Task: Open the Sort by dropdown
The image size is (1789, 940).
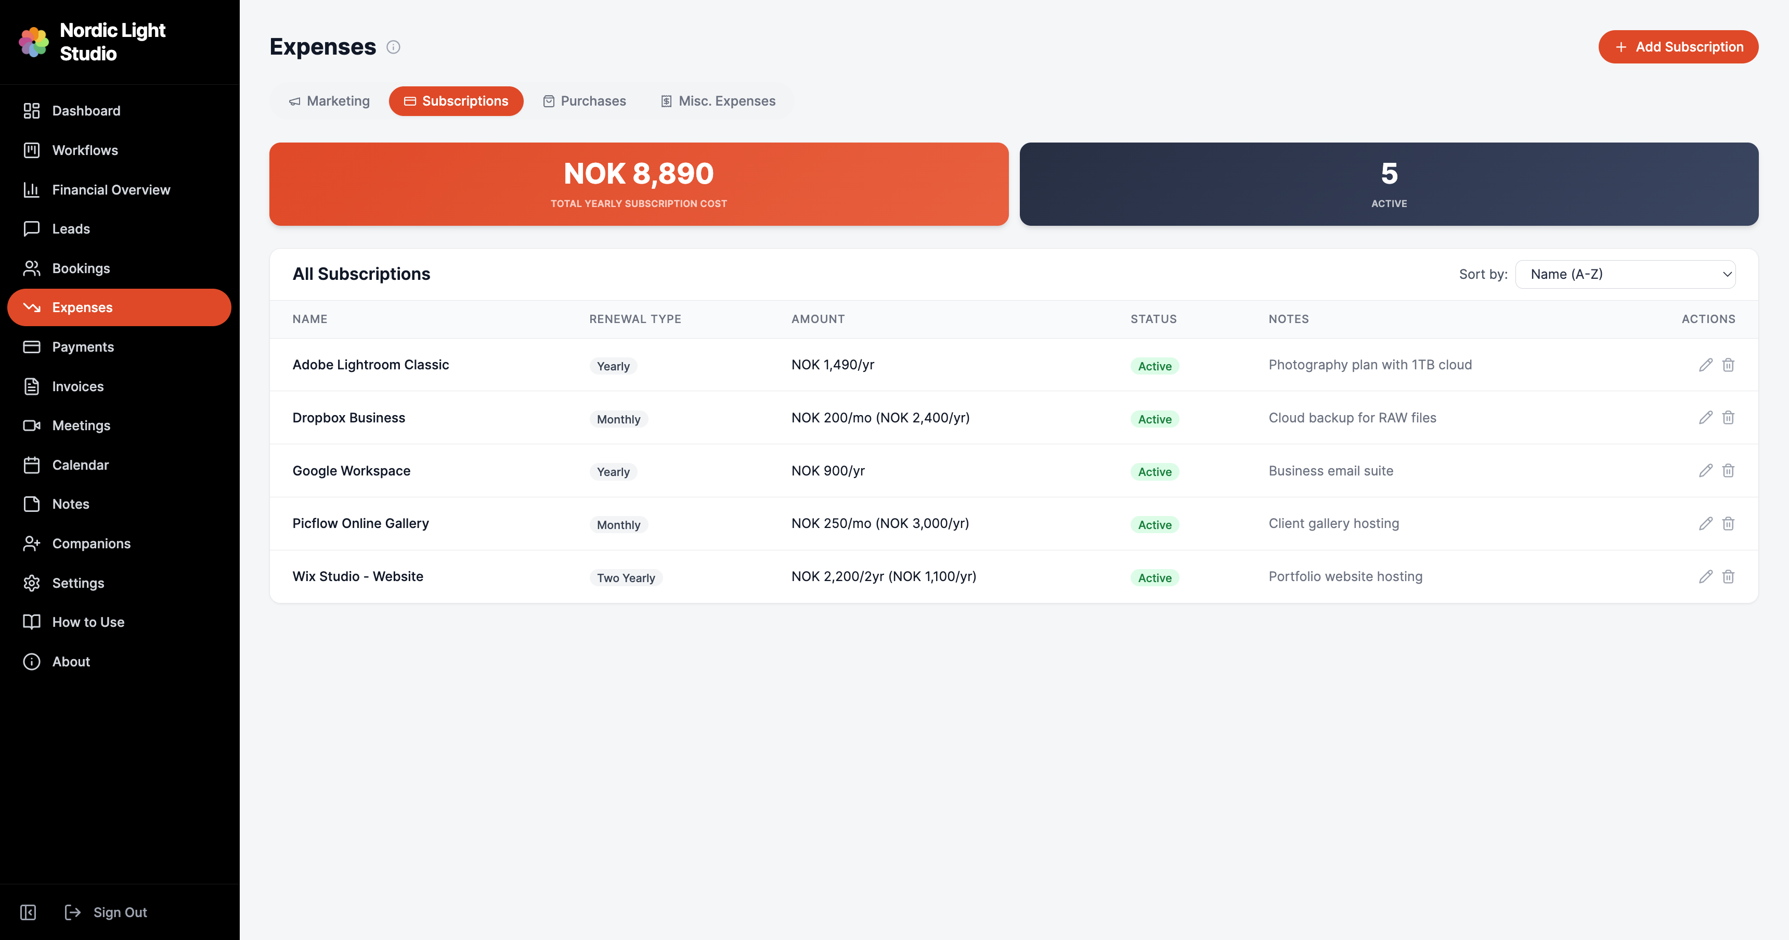Action: click(1625, 275)
